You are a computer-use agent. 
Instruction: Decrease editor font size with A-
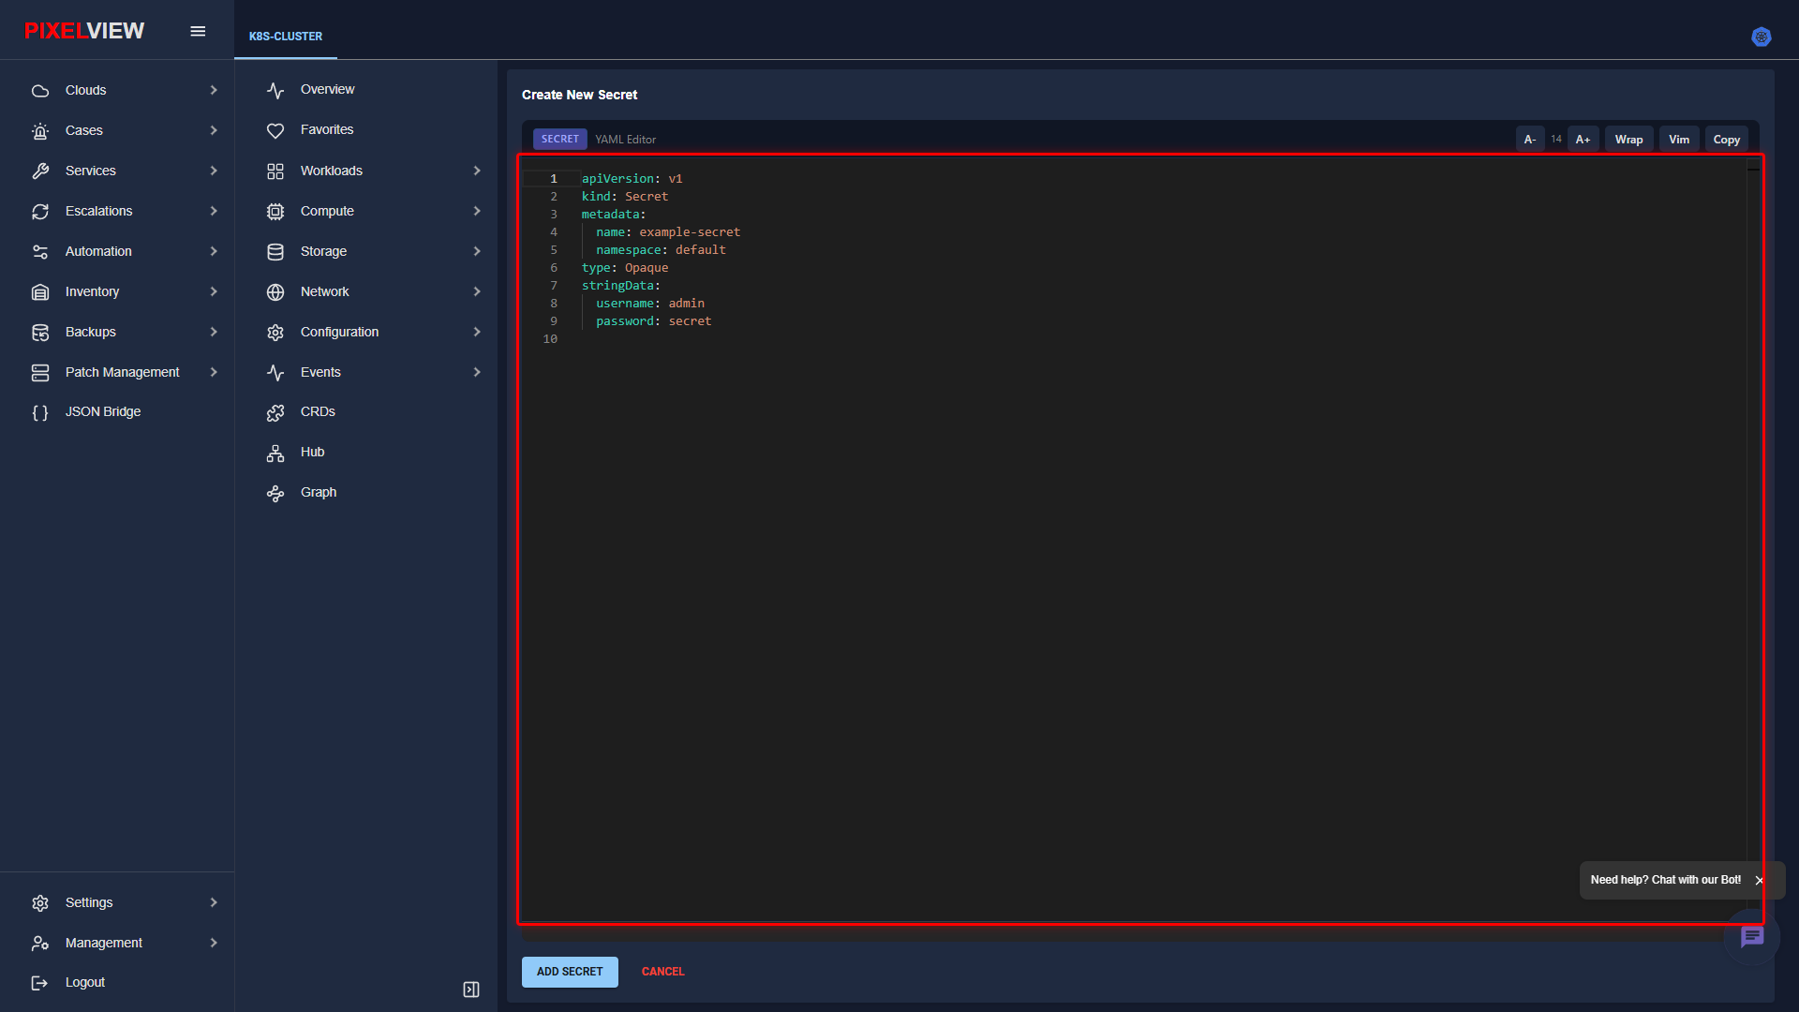click(1530, 140)
